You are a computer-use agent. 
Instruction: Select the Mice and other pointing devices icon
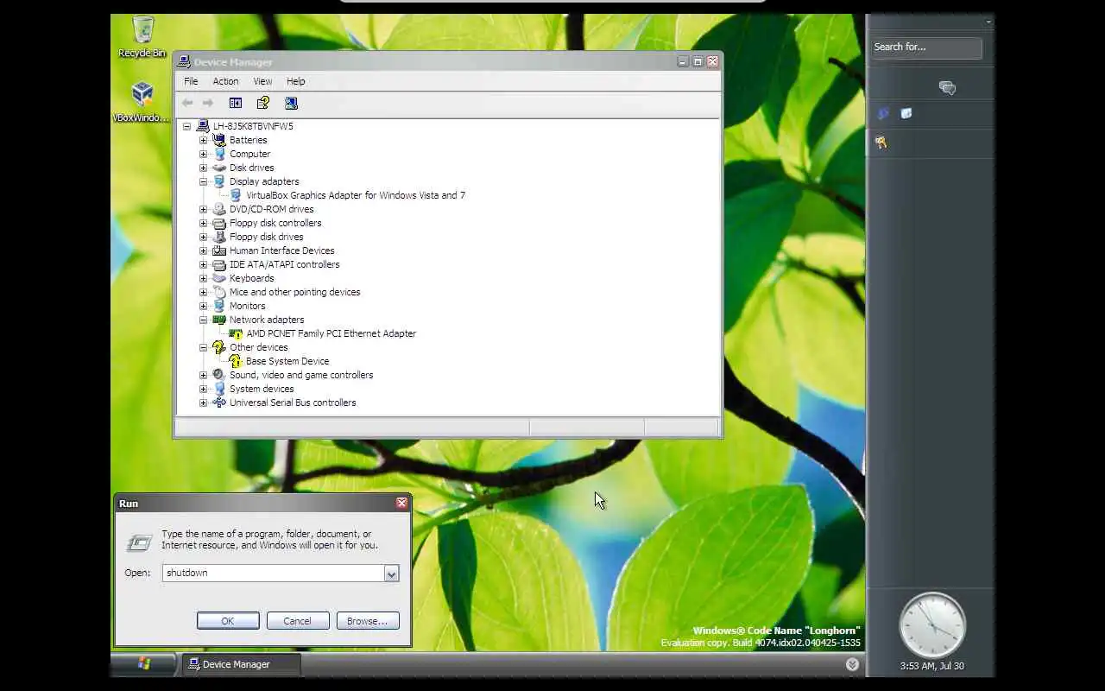pos(219,292)
